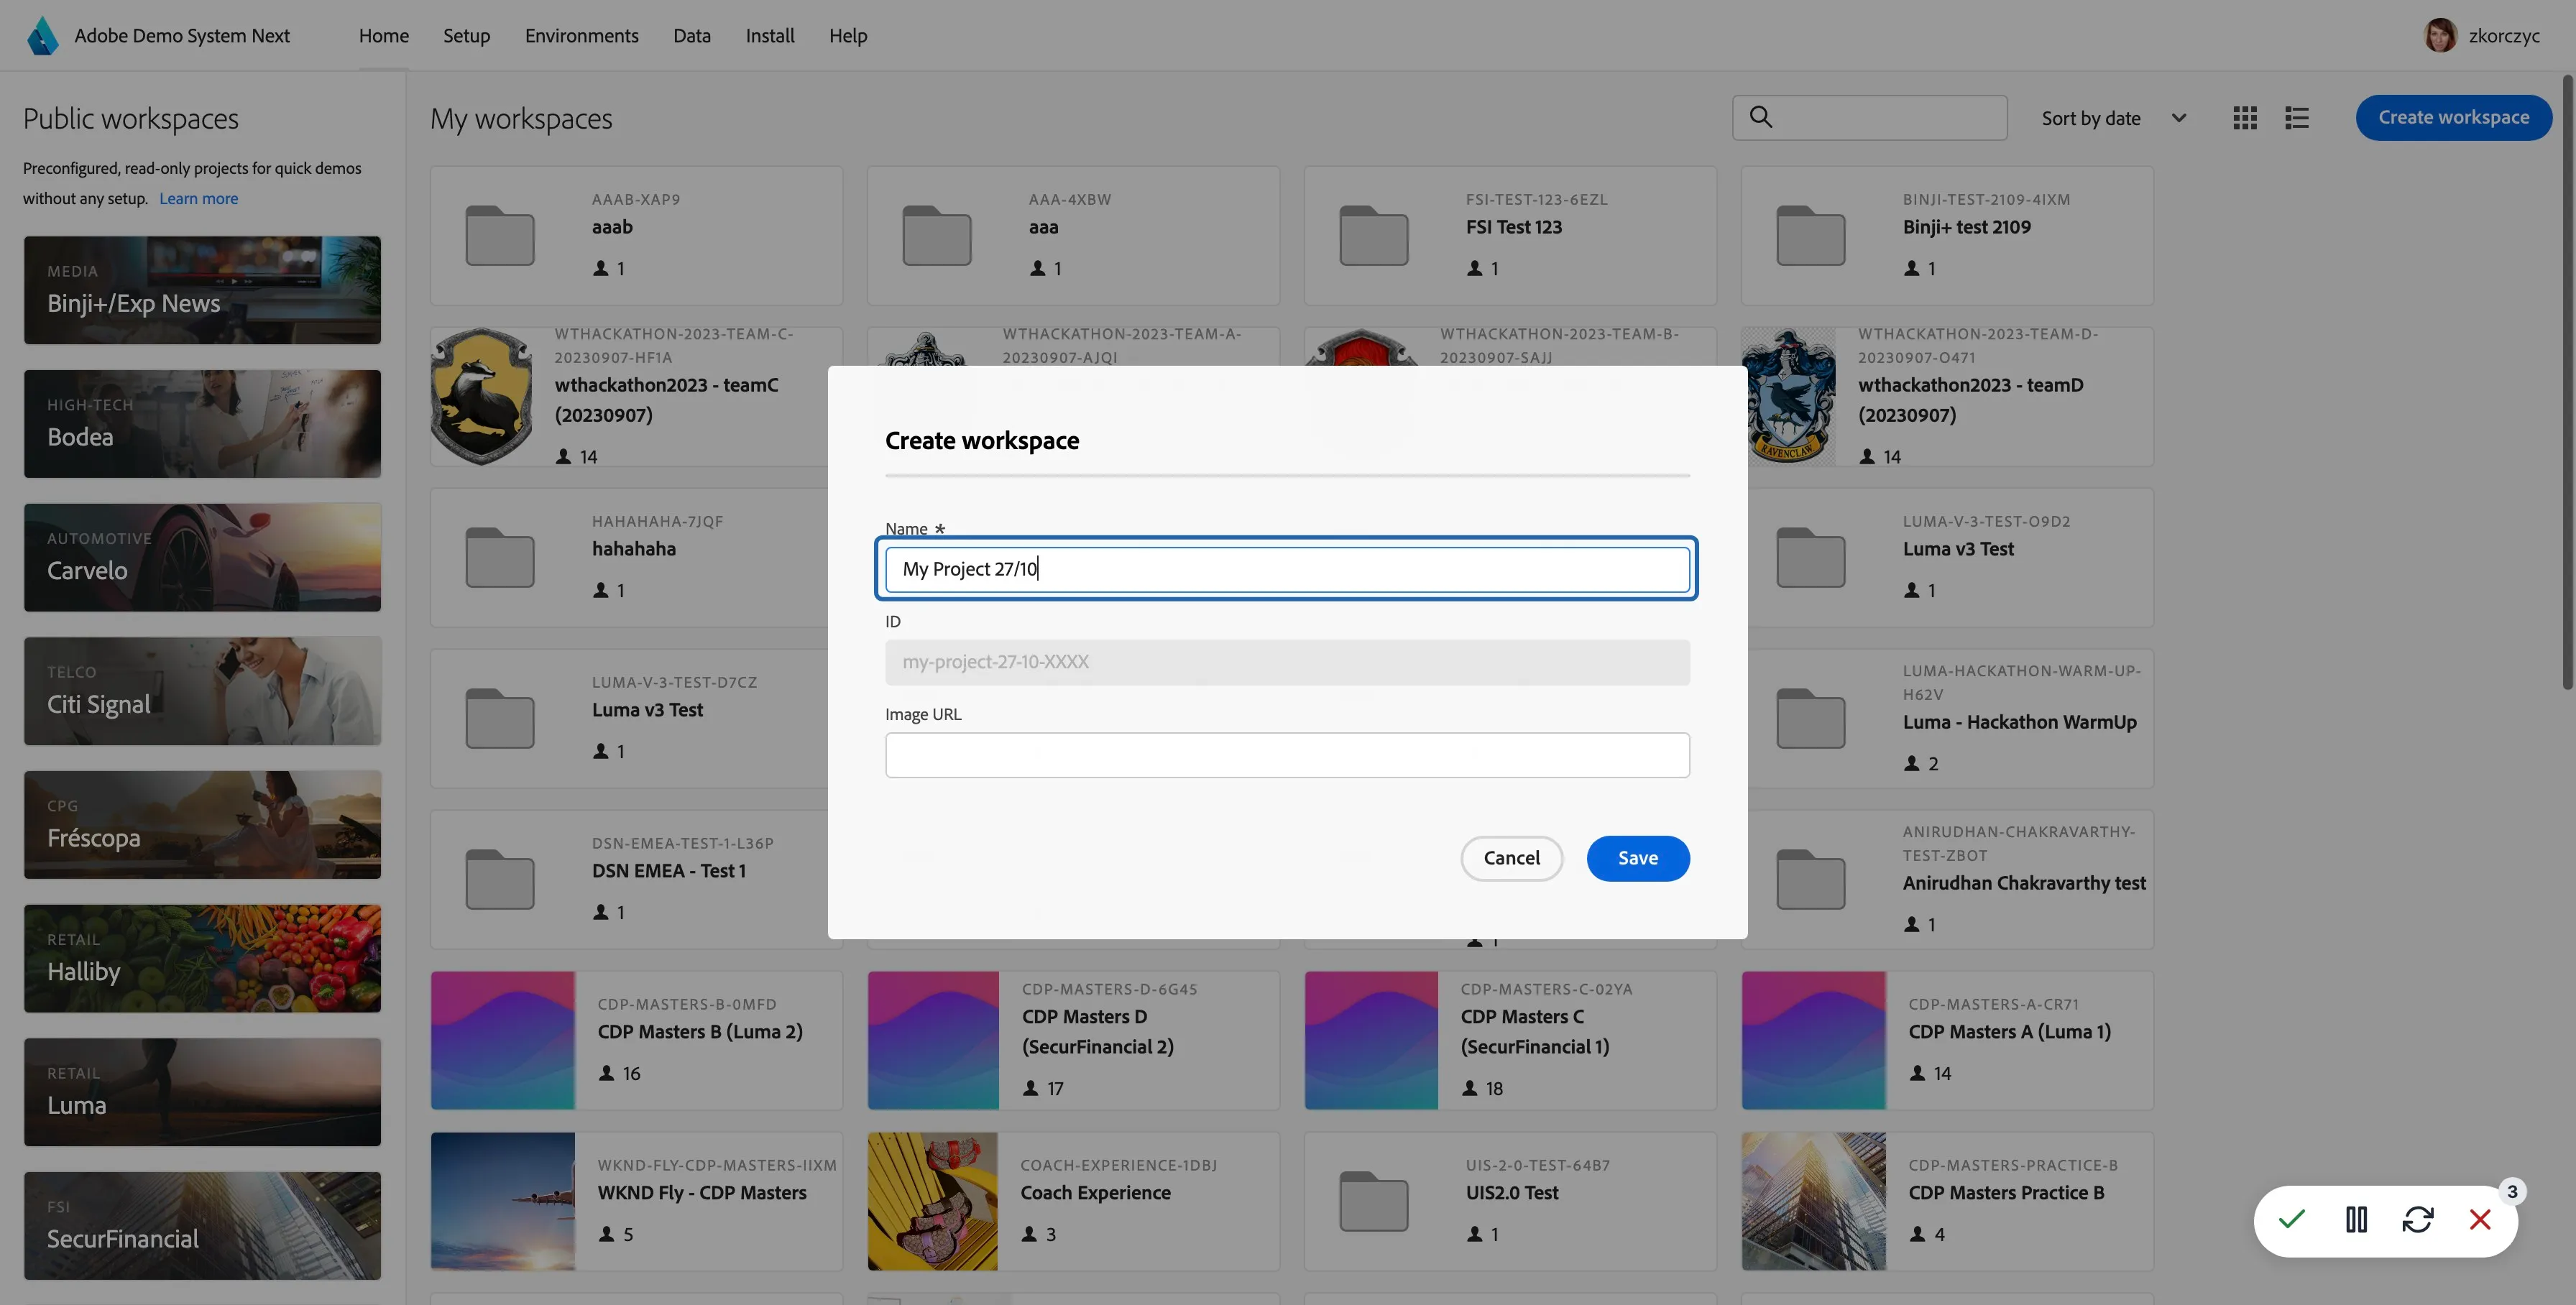The width and height of the screenshot is (2576, 1305).
Task: Open the Fréscopa public workspace
Action: tap(203, 825)
